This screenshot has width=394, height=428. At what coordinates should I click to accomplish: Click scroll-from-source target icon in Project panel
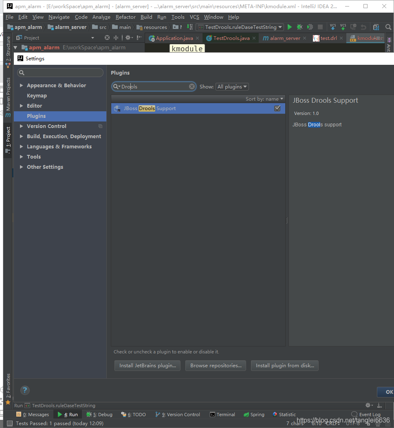(x=107, y=38)
